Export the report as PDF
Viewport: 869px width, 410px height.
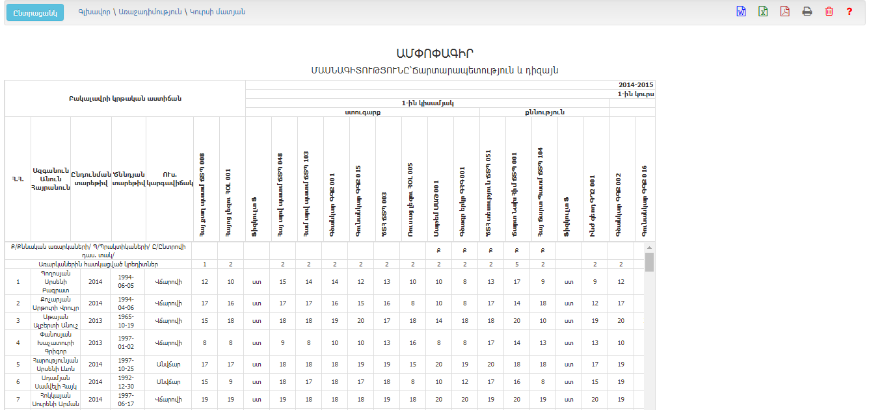coord(785,12)
